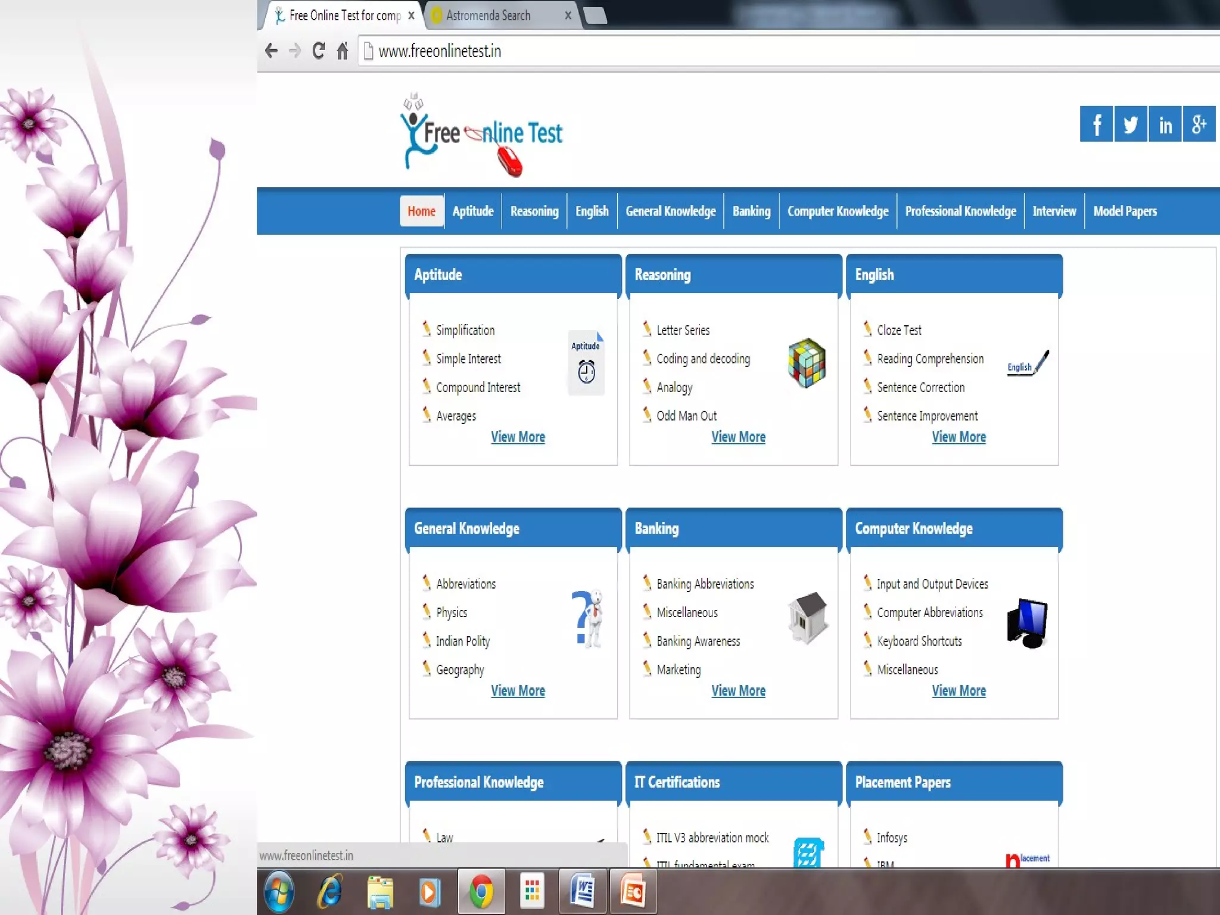
Task: Open Banking in the navigation bar
Action: (751, 211)
